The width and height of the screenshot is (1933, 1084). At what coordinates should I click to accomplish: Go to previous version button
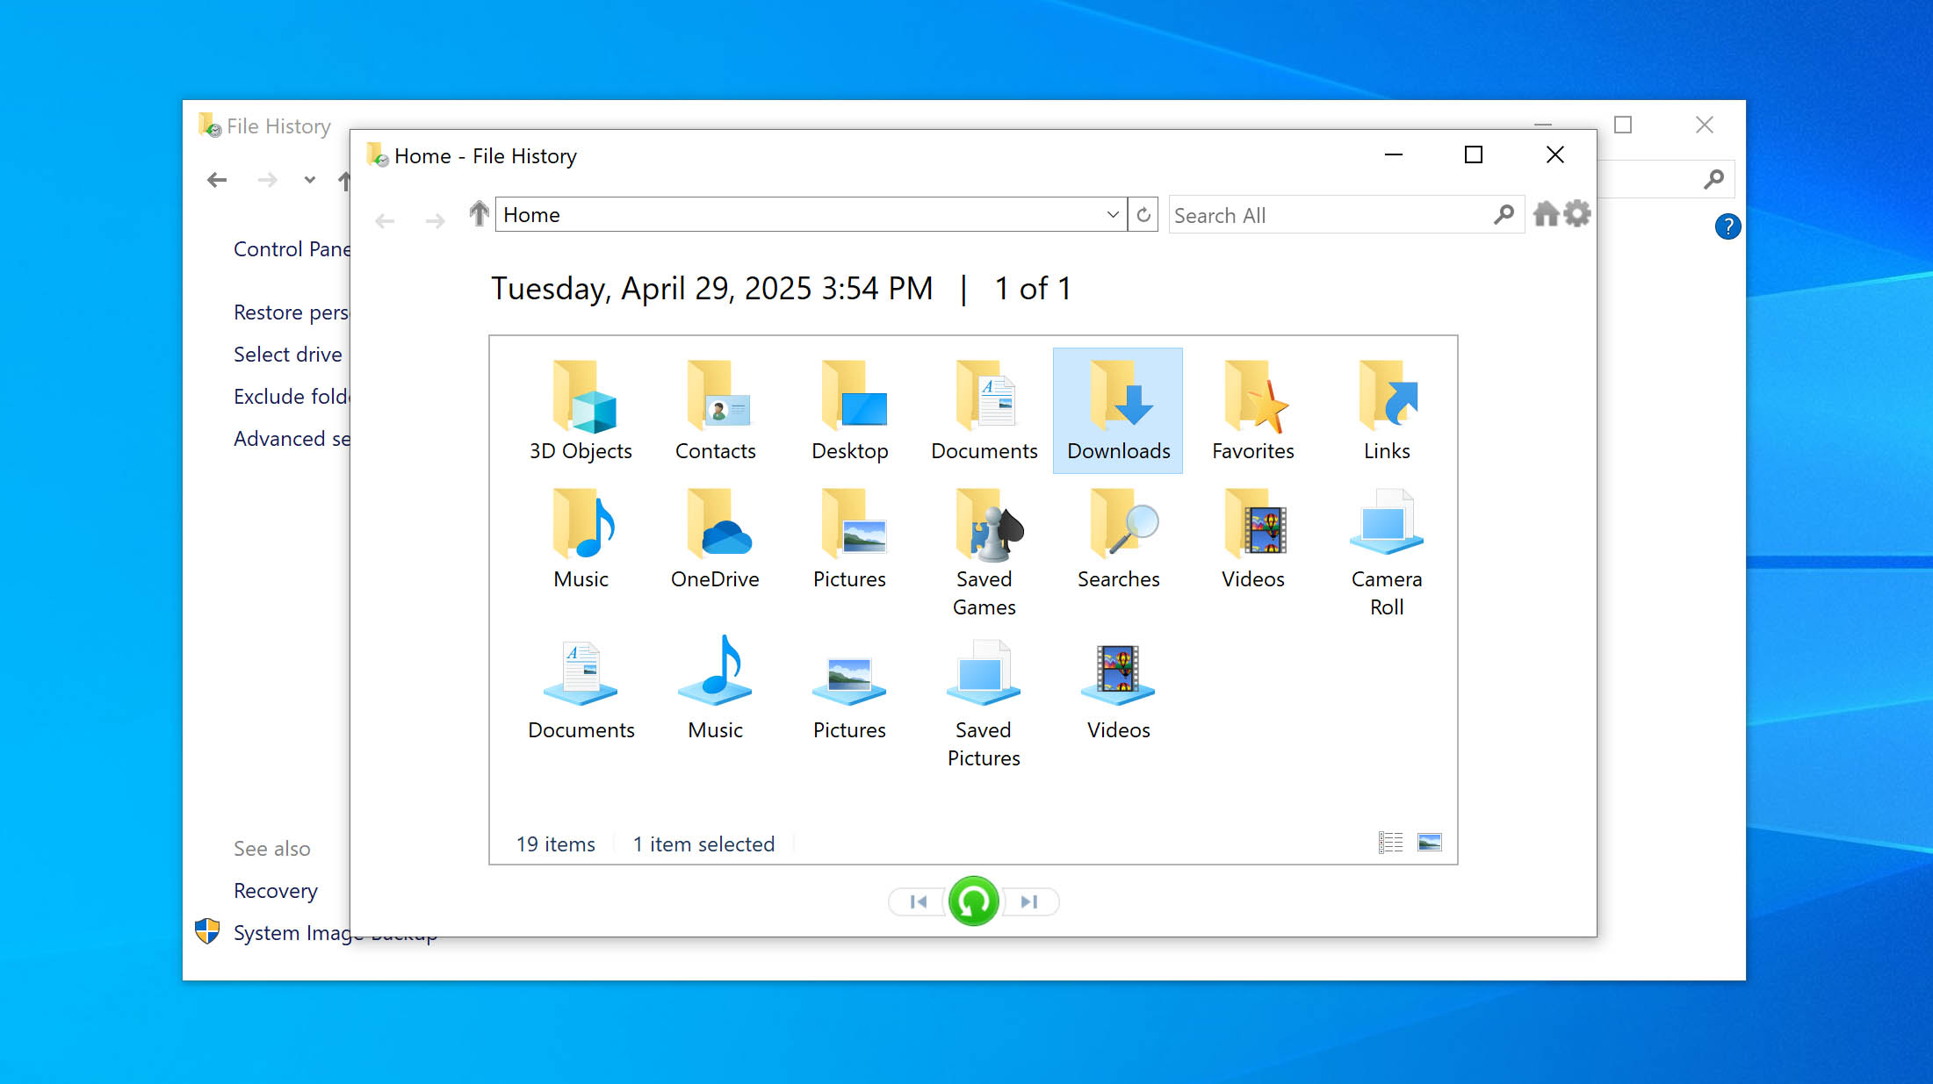click(x=918, y=901)
